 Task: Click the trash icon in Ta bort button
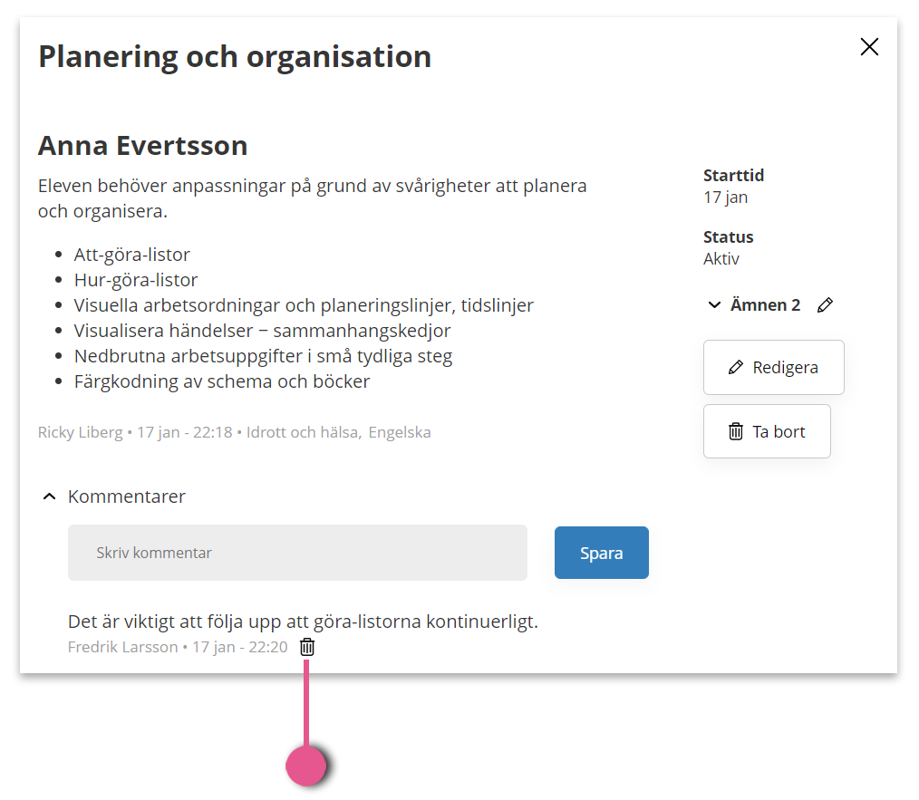point(736,431)
